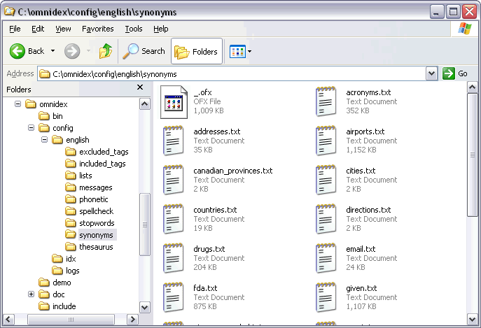Select the bin folder icon in tree
This screenshot has width=481, height=328.
coord(44,116)
